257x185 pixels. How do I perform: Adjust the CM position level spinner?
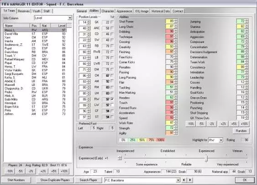coord(89,76)
